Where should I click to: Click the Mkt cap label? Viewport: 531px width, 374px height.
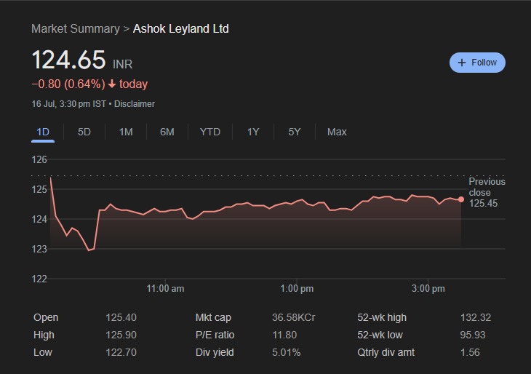(213, 317)
